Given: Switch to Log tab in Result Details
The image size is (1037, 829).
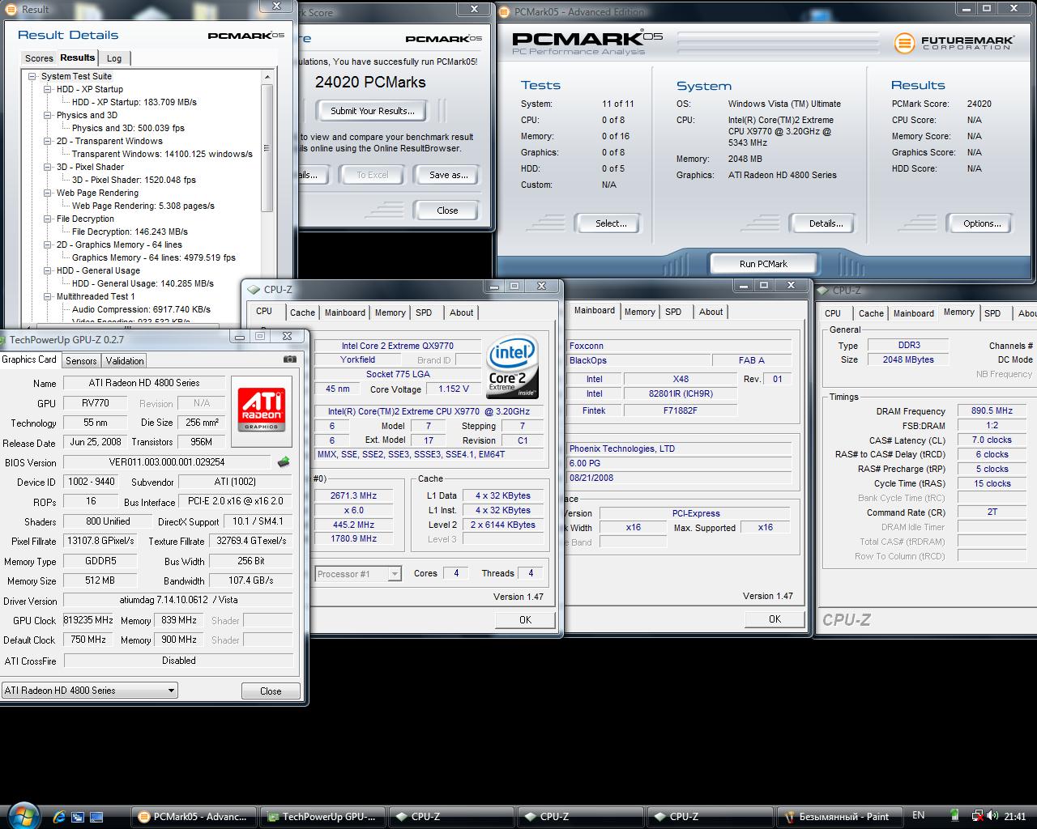Looking at the screenshot, I should 114,58.
